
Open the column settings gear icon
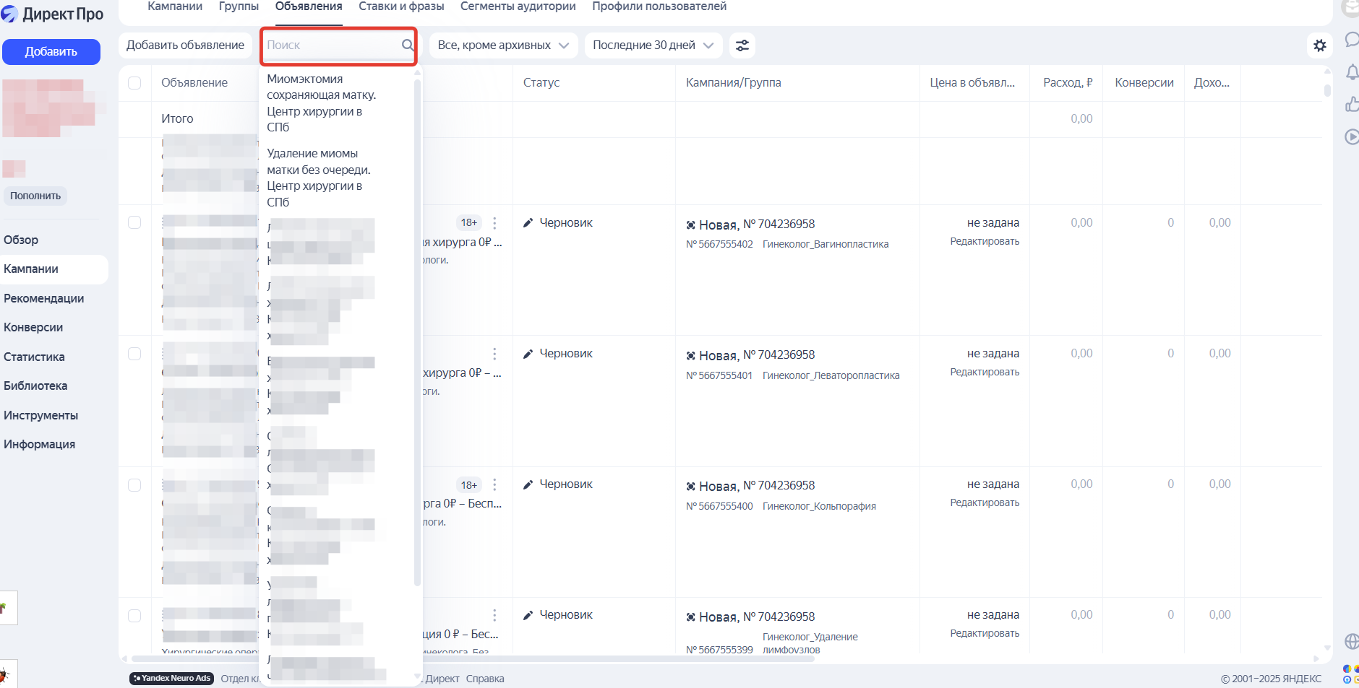pyautogui.click(x=1321, y=45)
